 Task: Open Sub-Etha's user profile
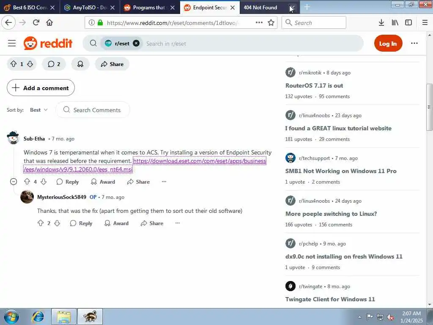(34, 139)
